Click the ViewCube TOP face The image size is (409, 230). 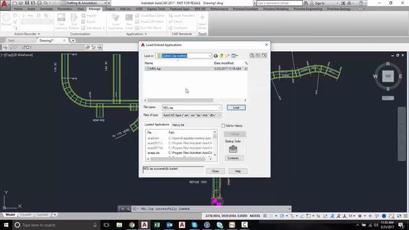click(388, 76)
